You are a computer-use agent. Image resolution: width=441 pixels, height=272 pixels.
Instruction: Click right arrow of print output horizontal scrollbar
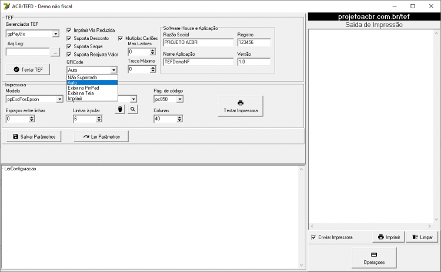[x=430, y=226]
